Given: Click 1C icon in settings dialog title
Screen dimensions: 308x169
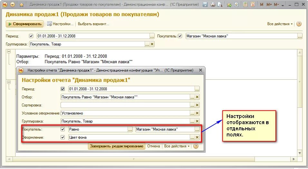Looking at the screenshot, I should coord(21,70).
